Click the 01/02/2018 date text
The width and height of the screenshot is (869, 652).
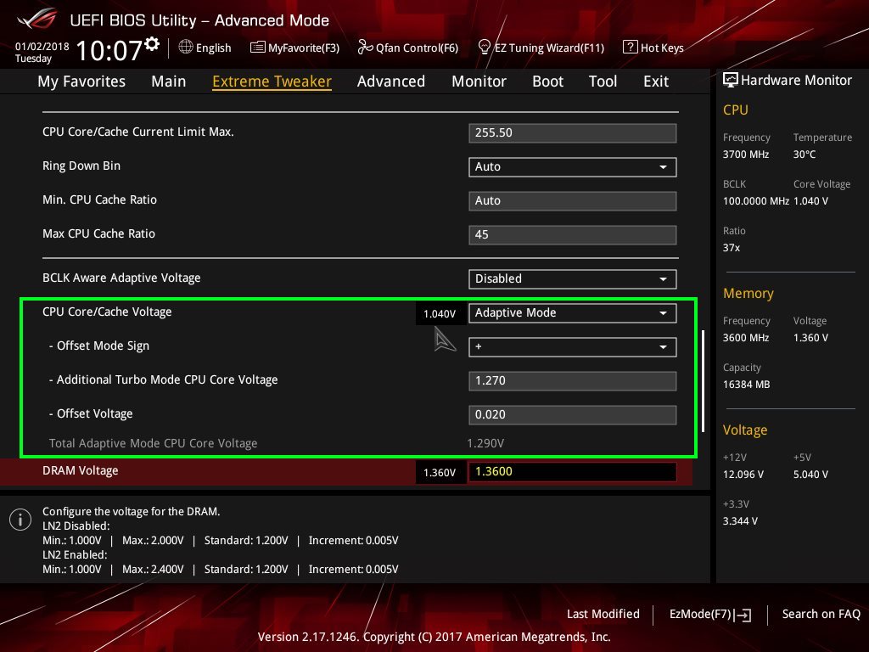point(42,46)
